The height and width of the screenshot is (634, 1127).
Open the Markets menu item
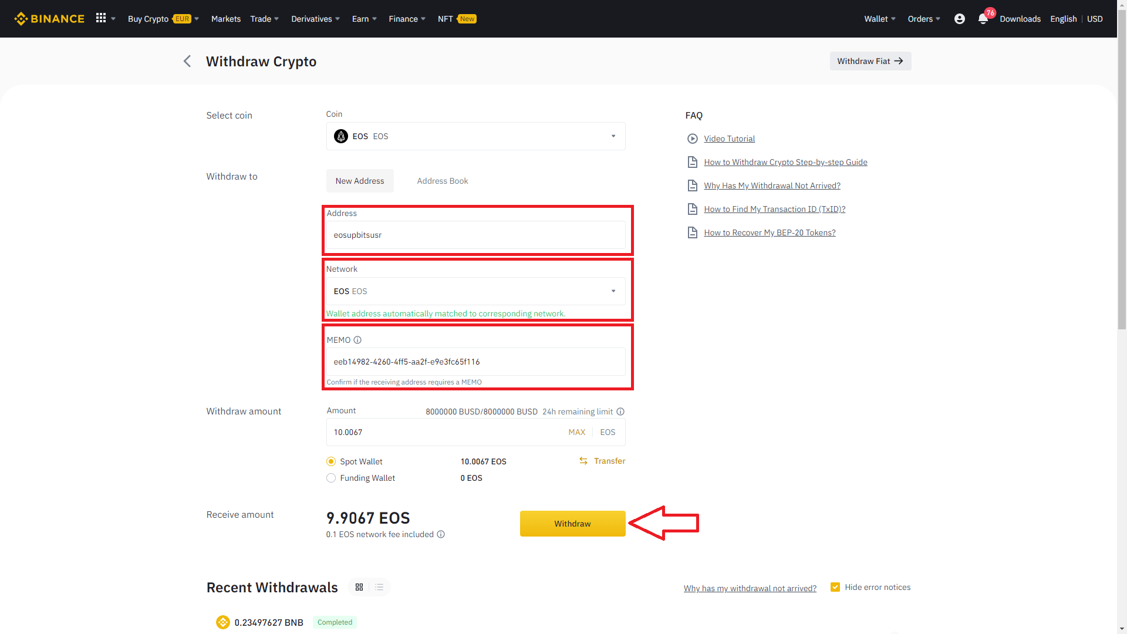(225, 19)
